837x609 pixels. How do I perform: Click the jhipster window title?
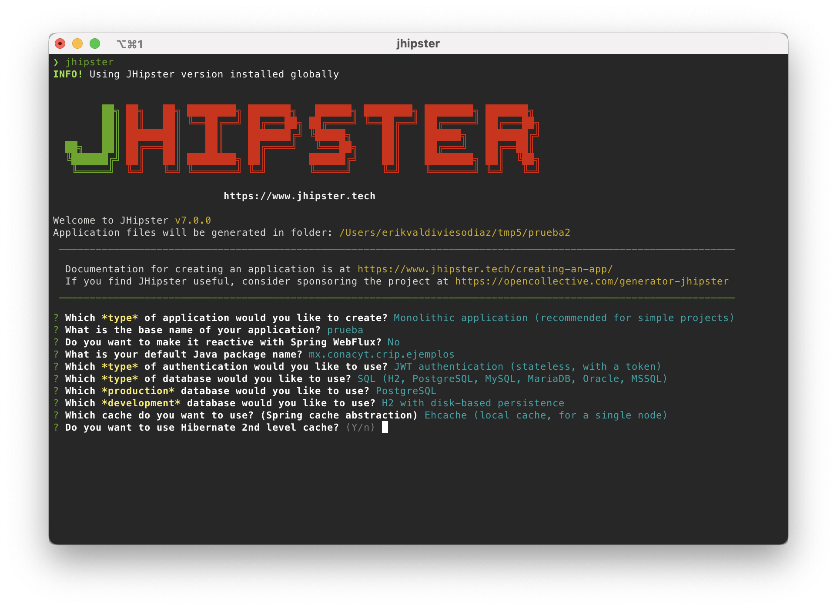coord(418,43)
